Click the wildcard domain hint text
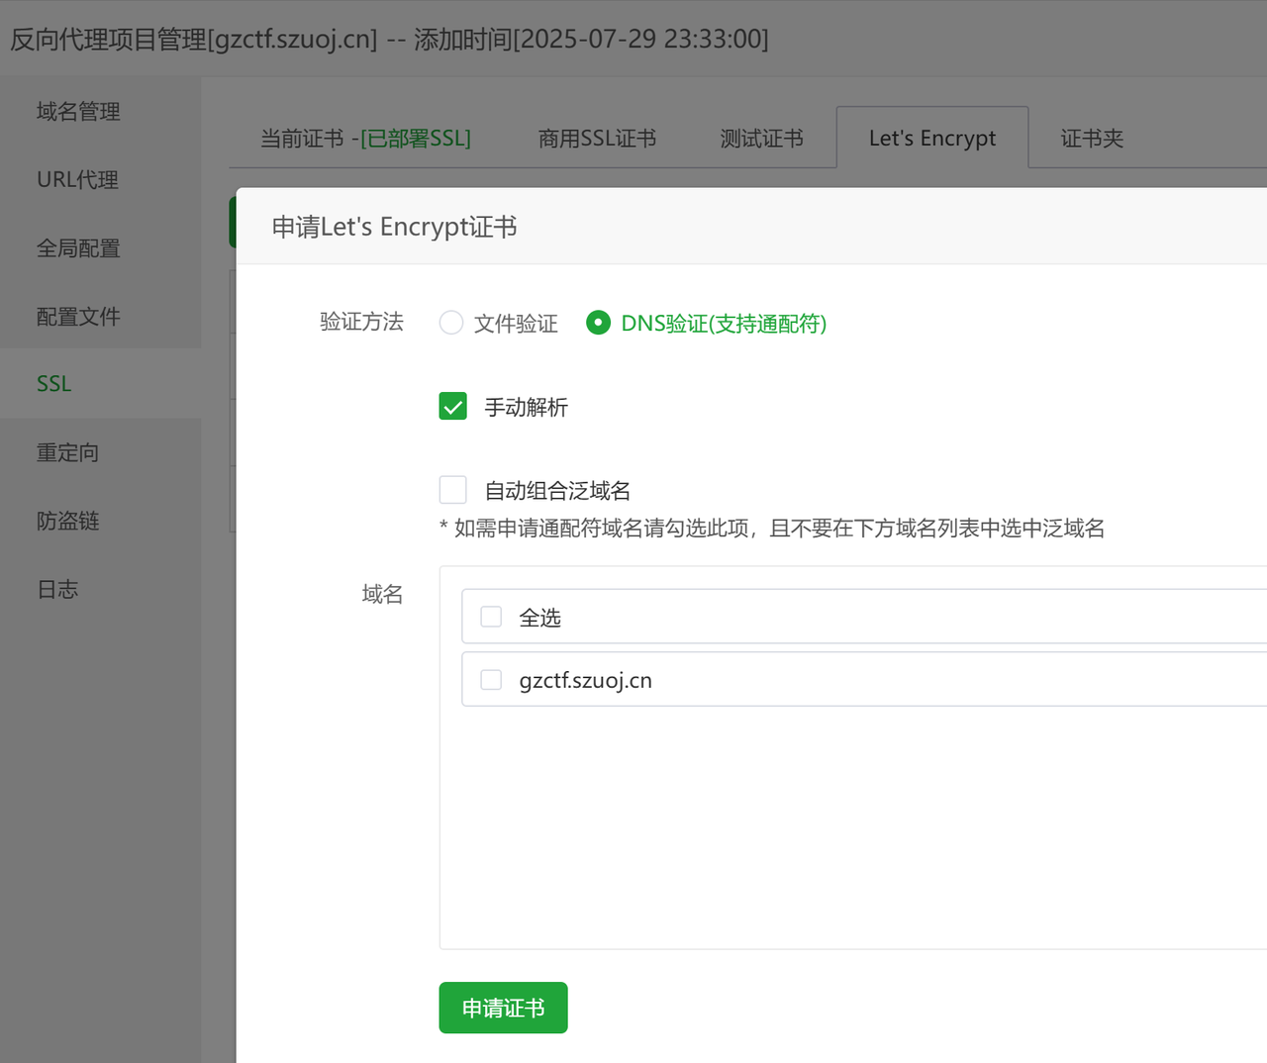Viewport: 1267px width, 1063px height. (x=772, y=529)
